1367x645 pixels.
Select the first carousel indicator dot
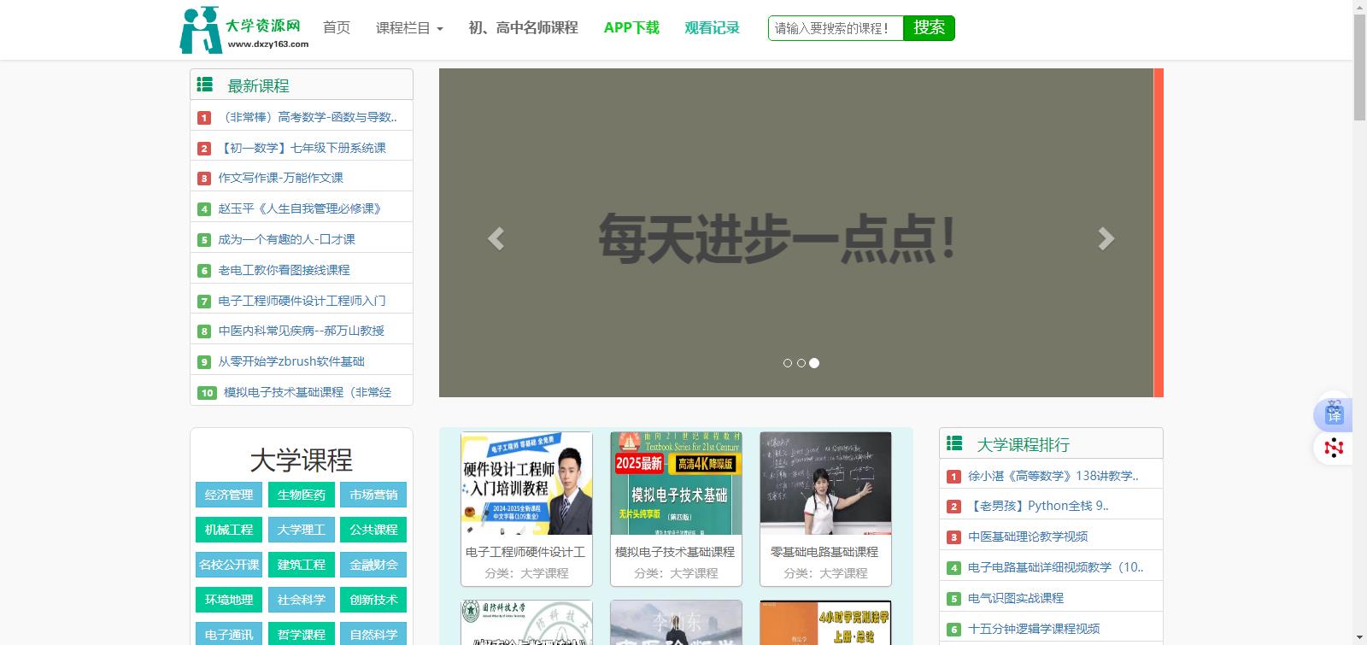pos(788,363)
